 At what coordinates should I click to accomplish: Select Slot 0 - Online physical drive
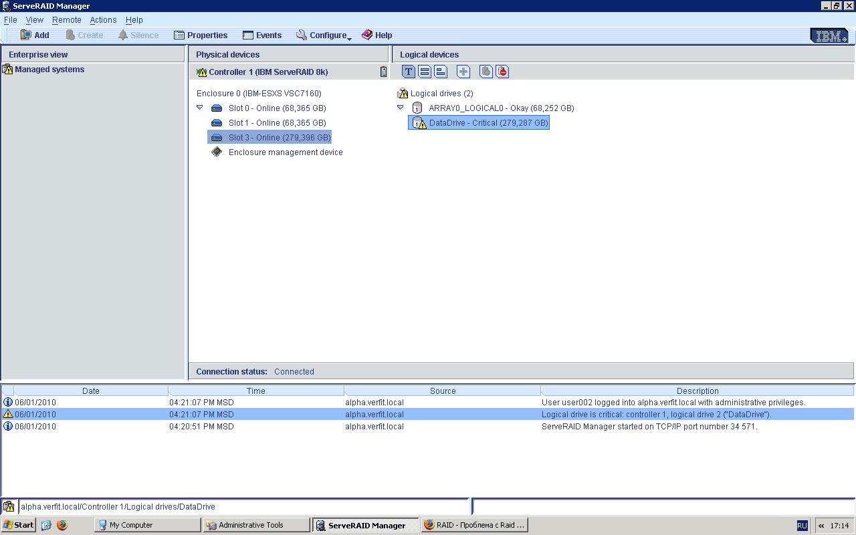coord(278,108)
